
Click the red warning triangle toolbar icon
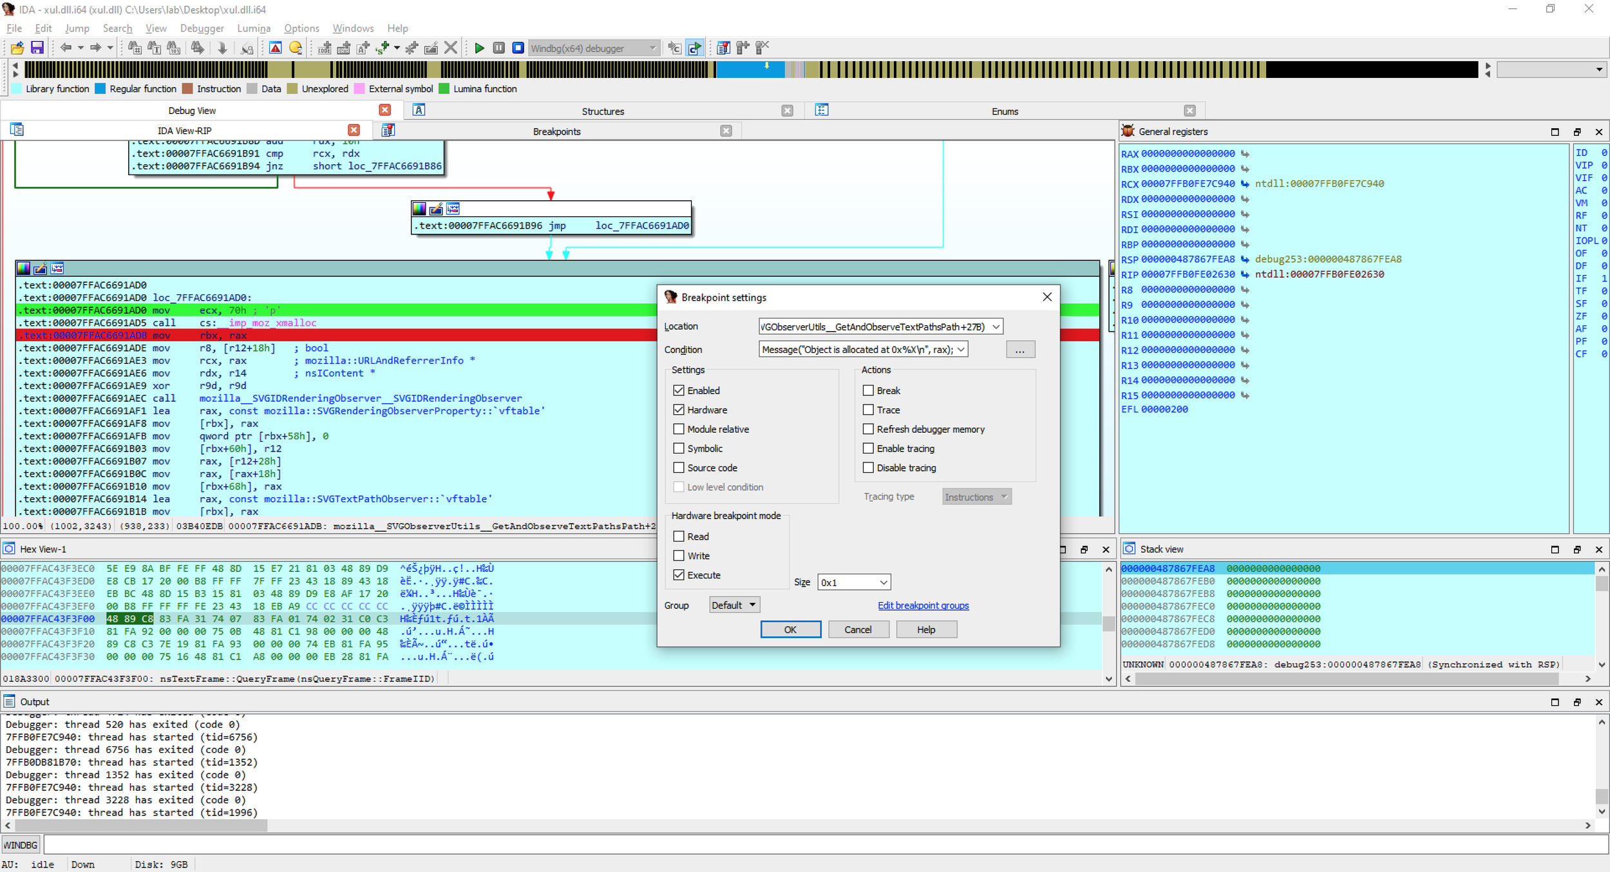pos(276,48)
